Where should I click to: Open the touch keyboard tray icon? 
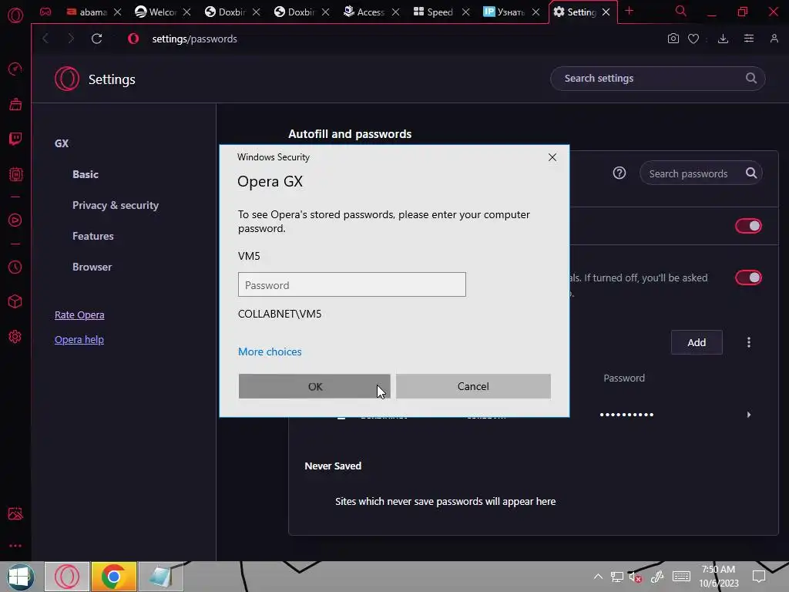coord(681,577)
